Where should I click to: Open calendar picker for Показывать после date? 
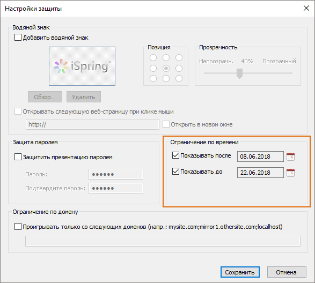290,157
